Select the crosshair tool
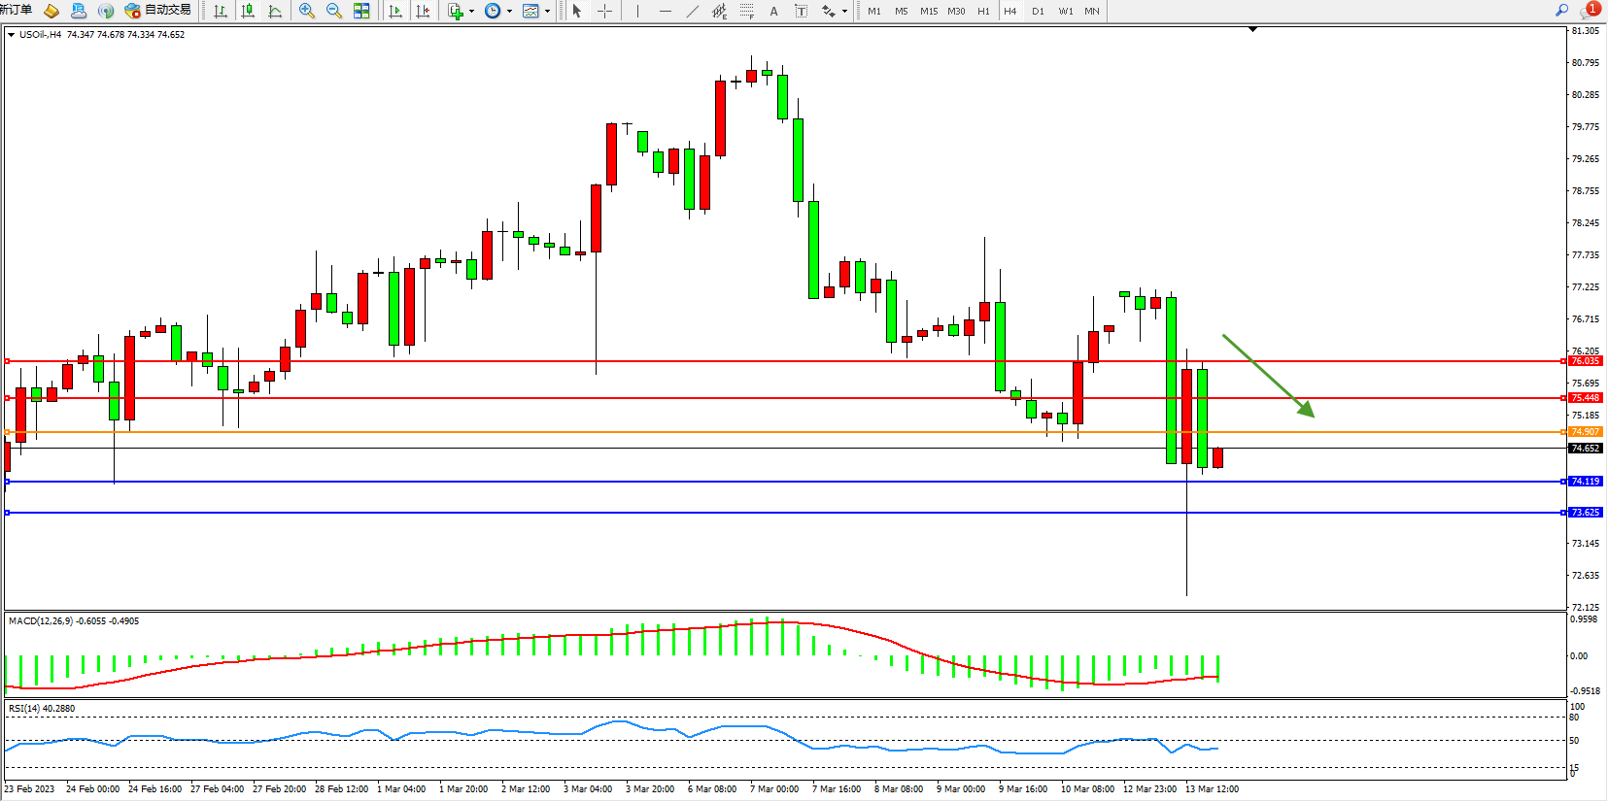Screen dimensions: 1608x802 [604, 11]
